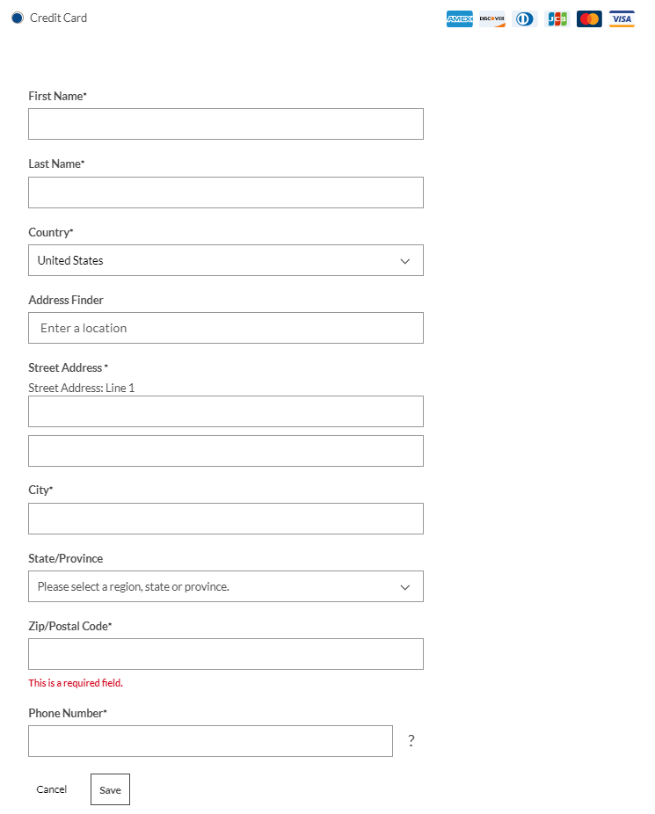Select the Credit Card radio button
Screen dimensions: 655x814
click(x=18, y=18)
